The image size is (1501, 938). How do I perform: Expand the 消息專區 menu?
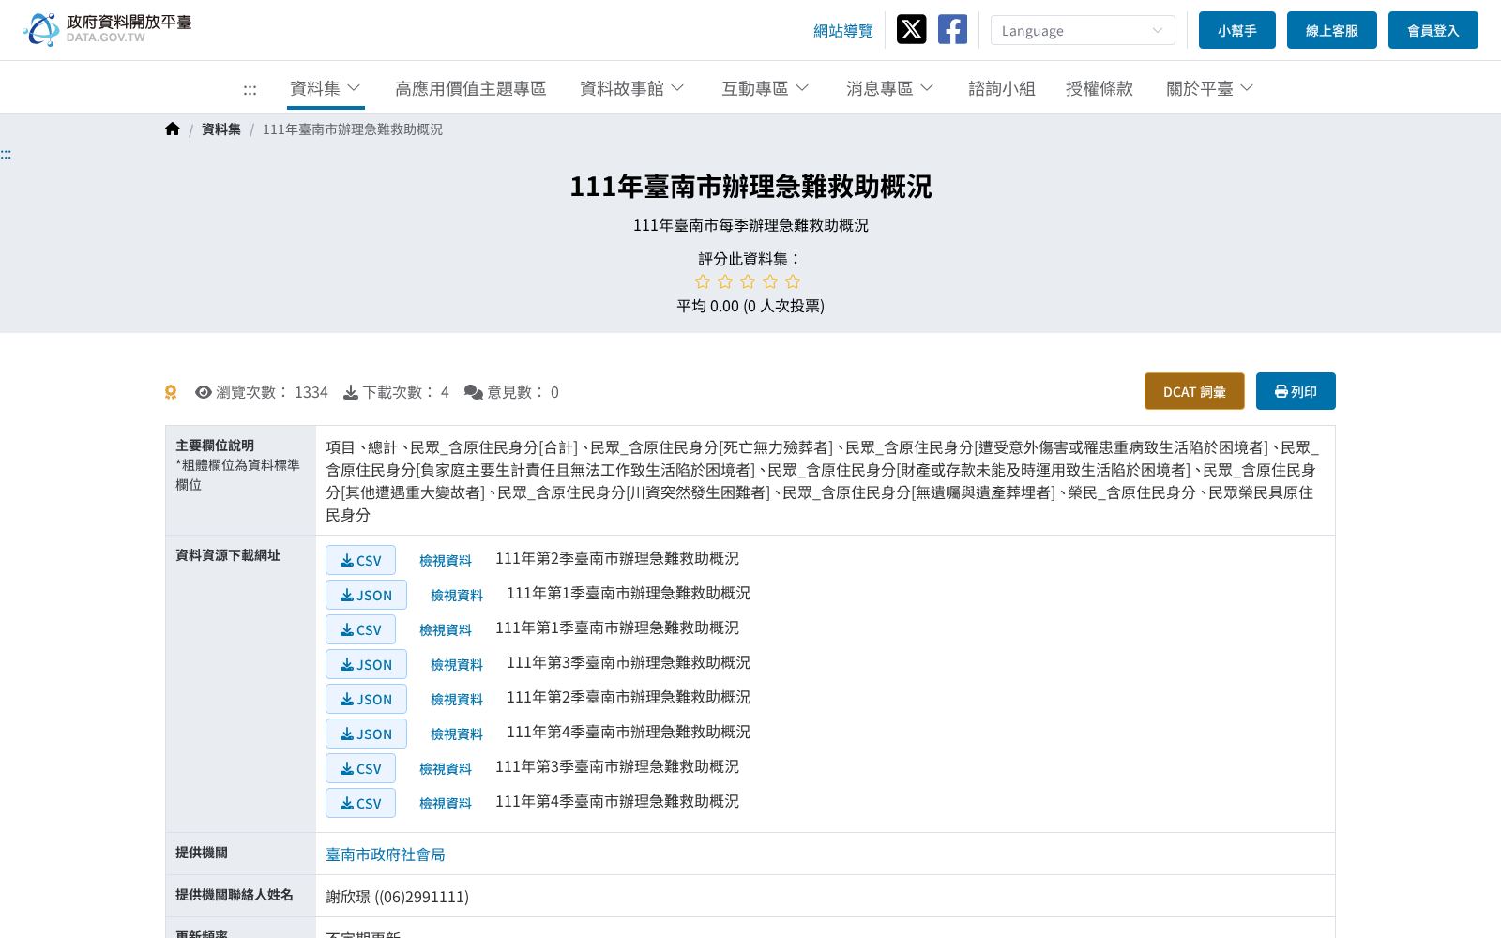click(x=890, y=88)
